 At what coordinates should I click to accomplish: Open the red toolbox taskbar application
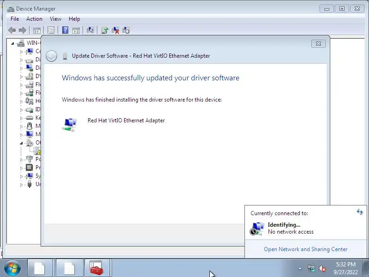tap(97, 268)
